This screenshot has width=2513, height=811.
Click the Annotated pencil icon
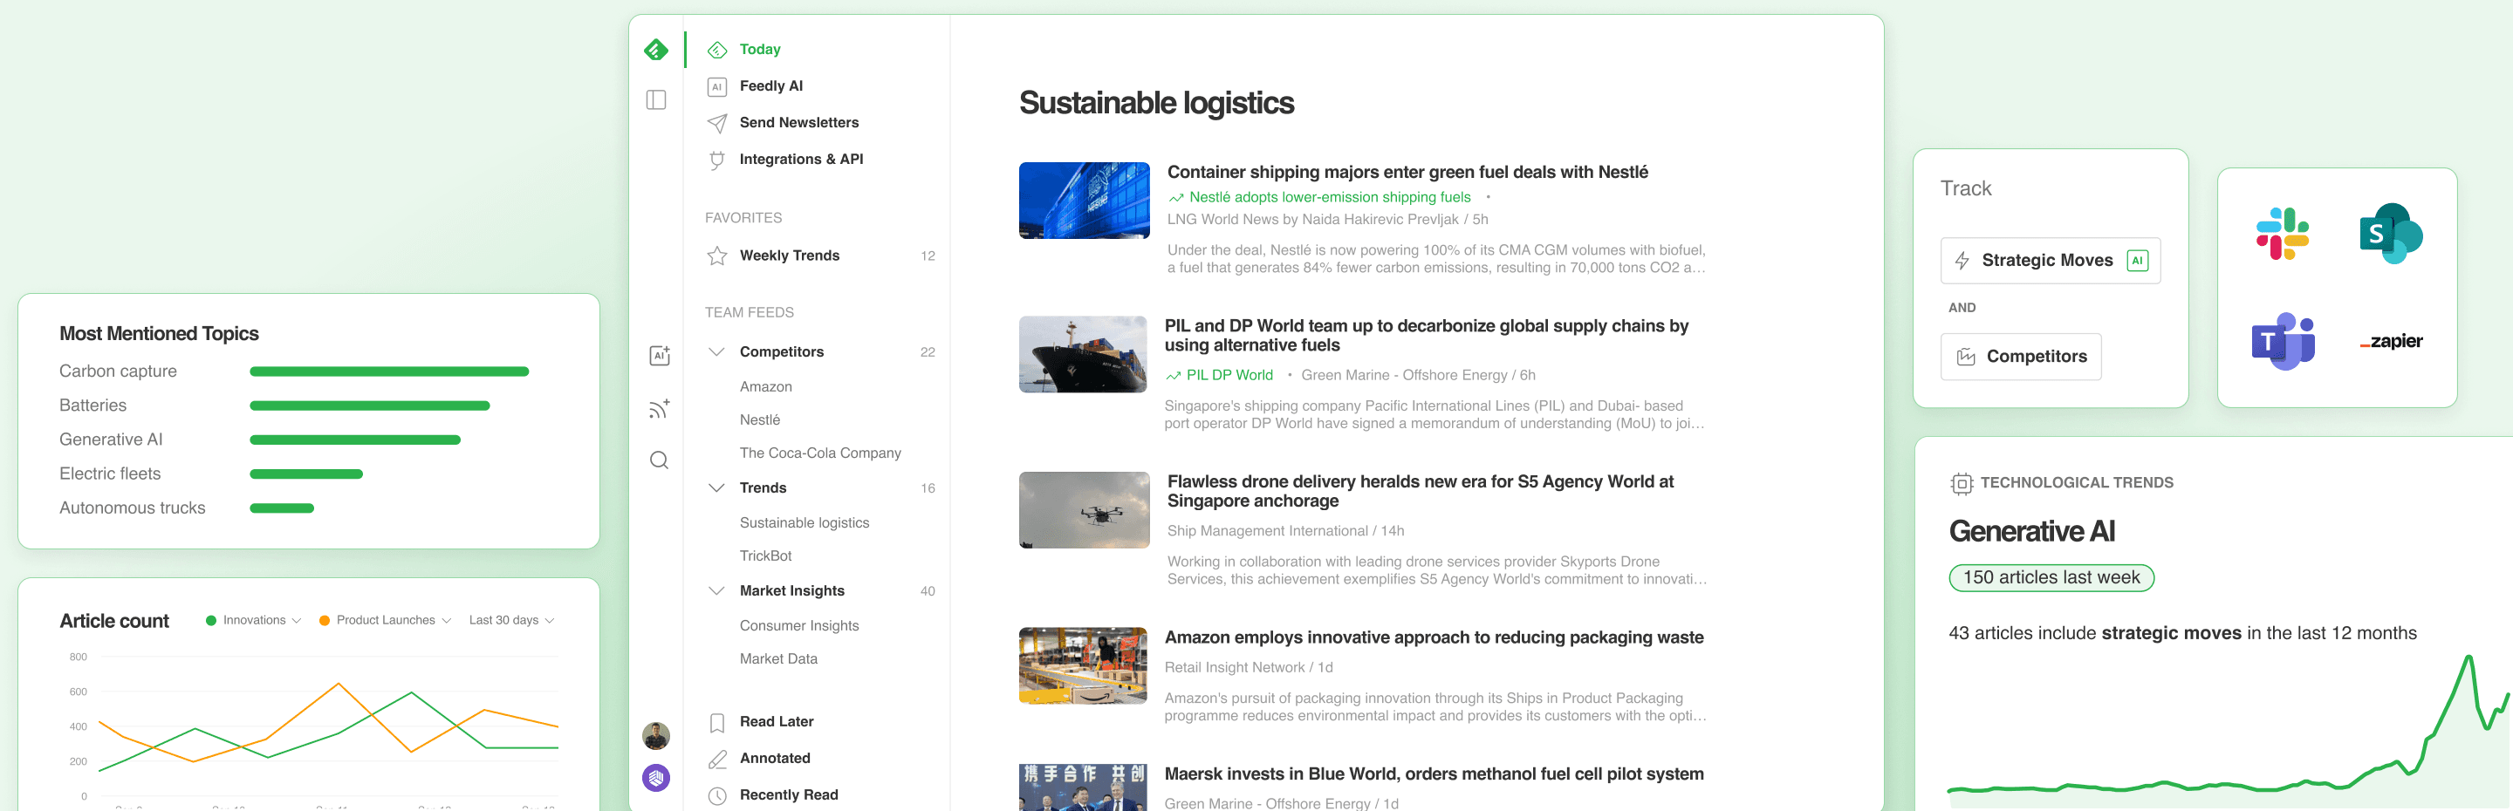[x=717, y=759]
